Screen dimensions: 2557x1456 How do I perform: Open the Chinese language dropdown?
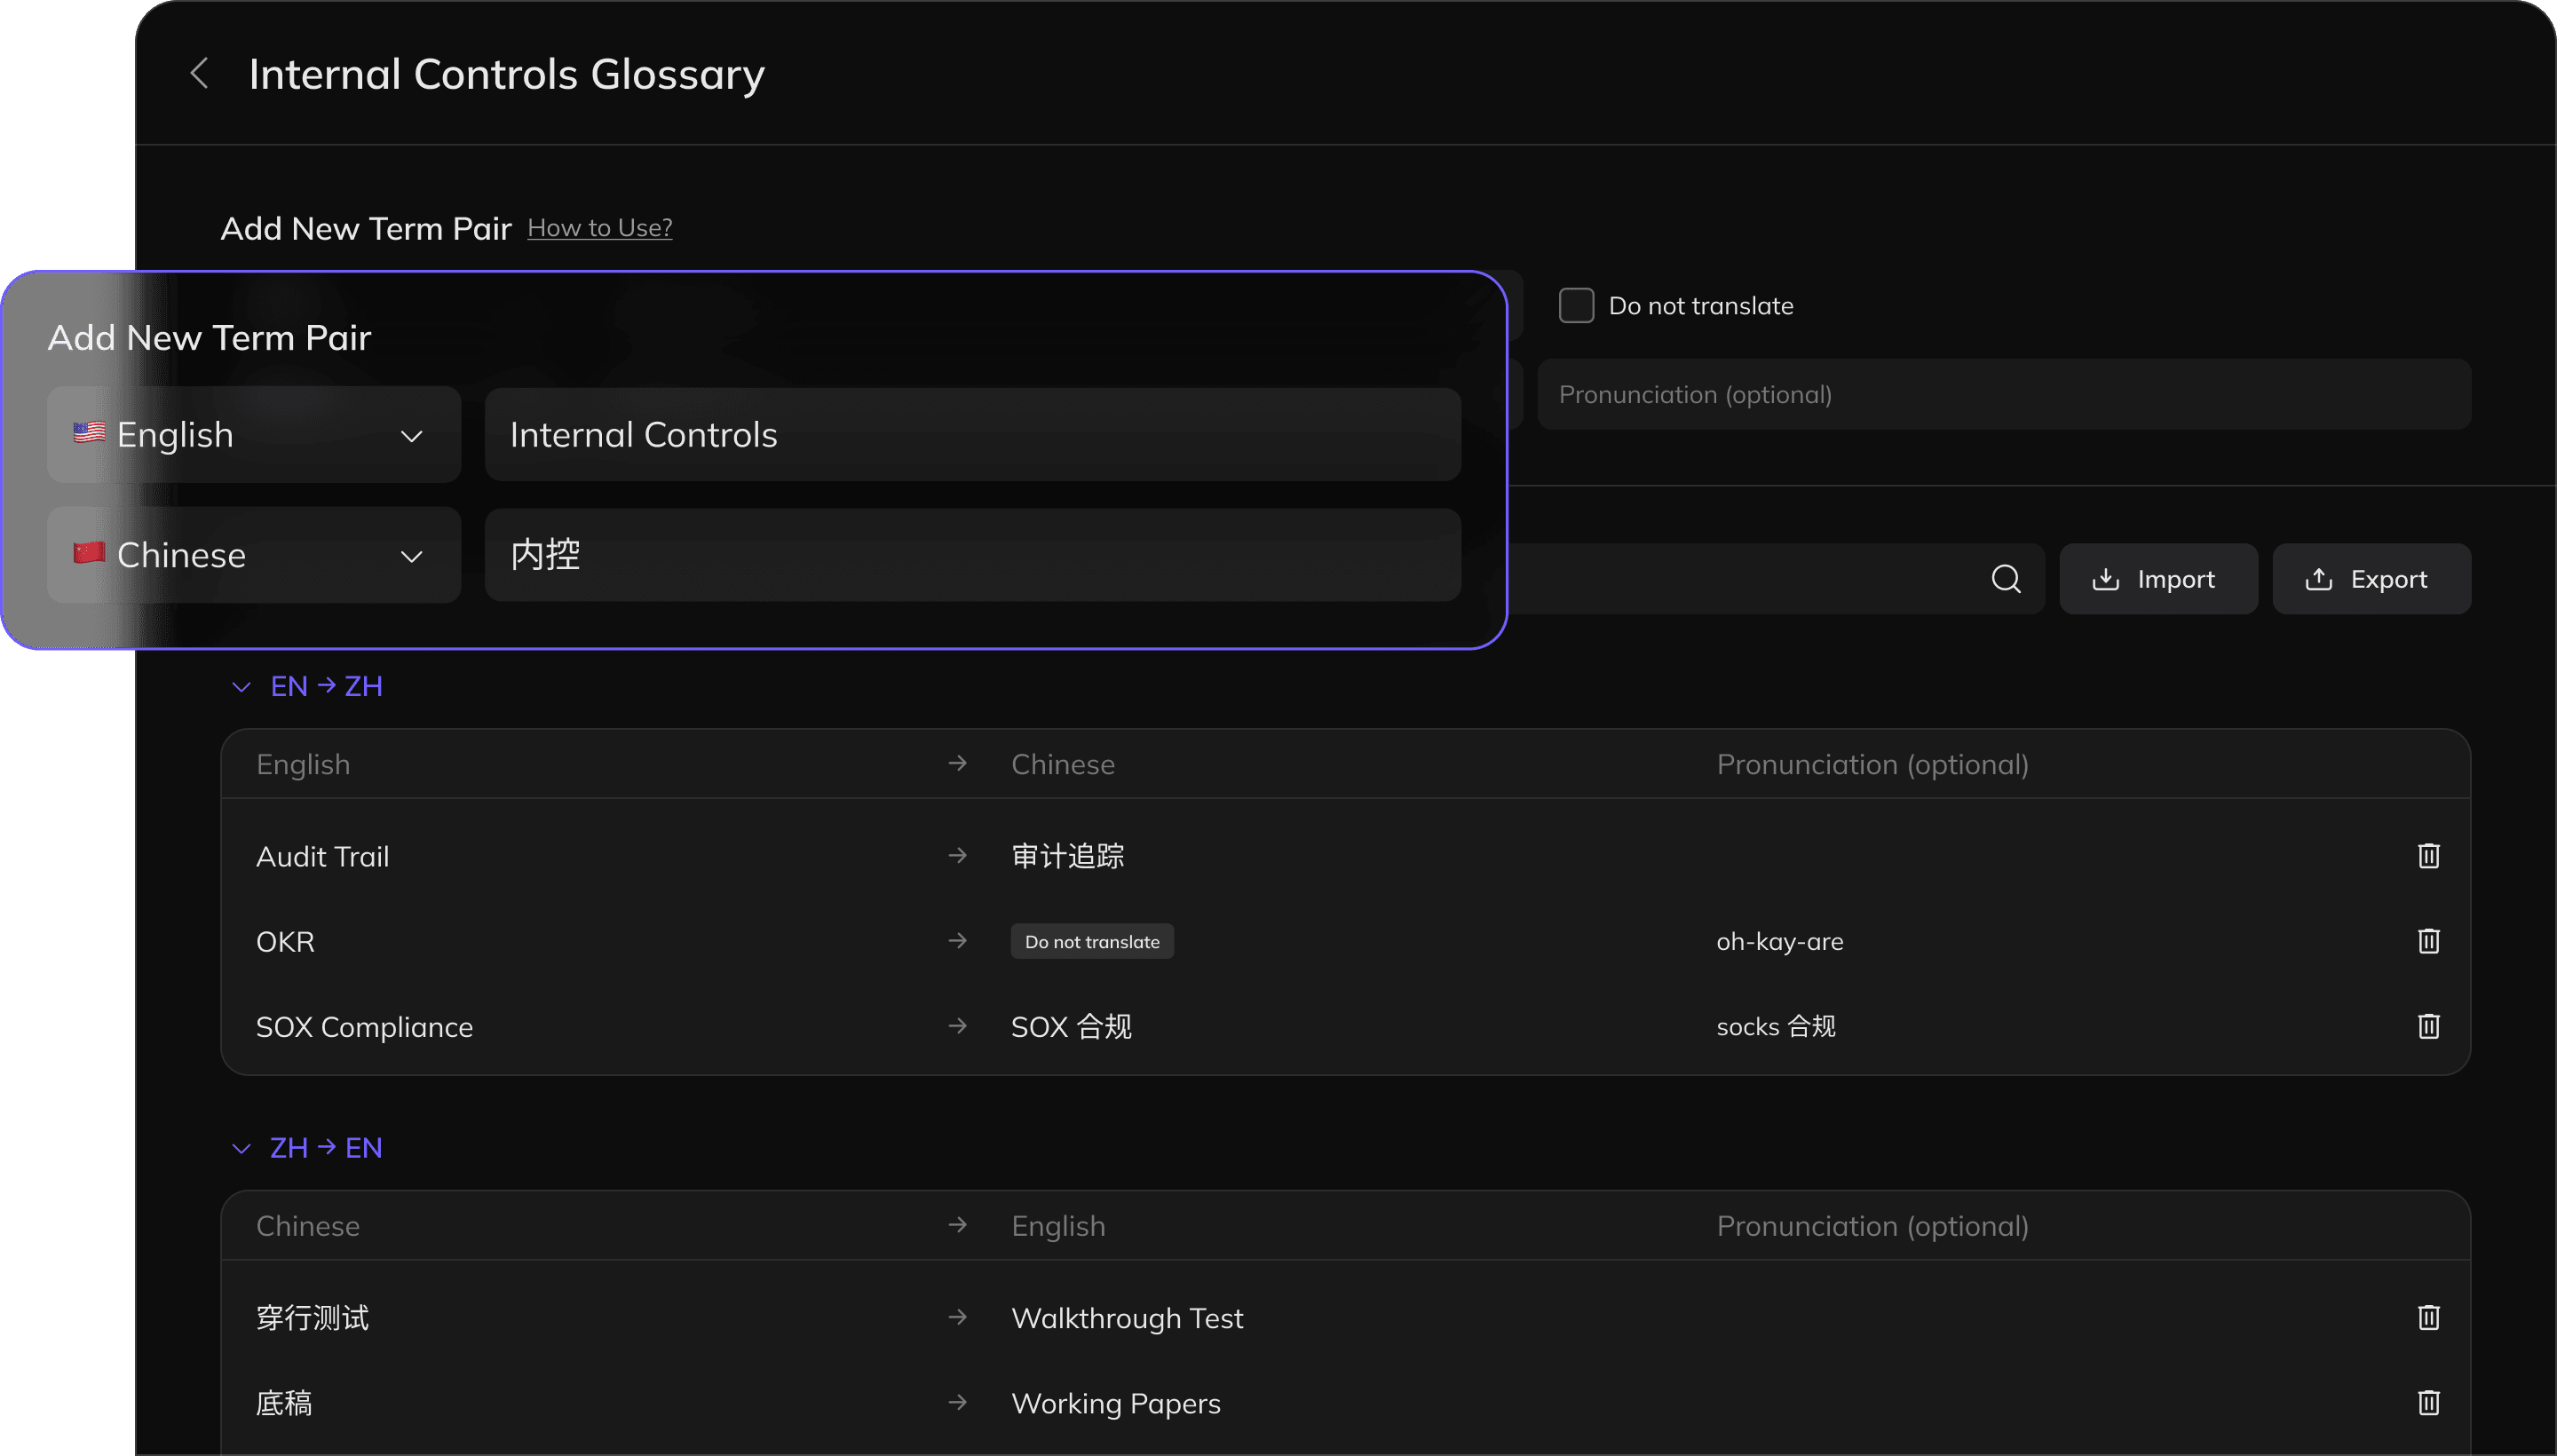click(254, 555)
